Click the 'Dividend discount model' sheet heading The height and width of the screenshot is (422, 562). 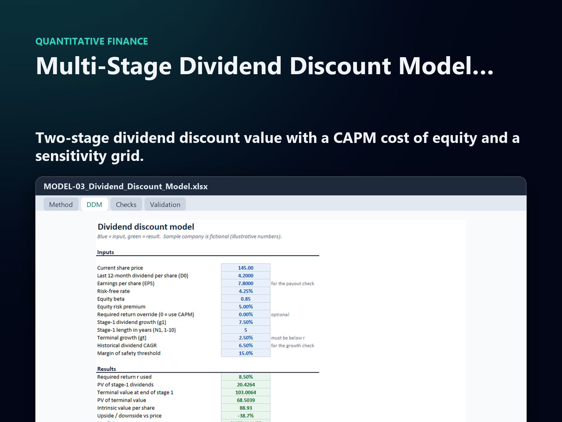(x=146, y=227)
